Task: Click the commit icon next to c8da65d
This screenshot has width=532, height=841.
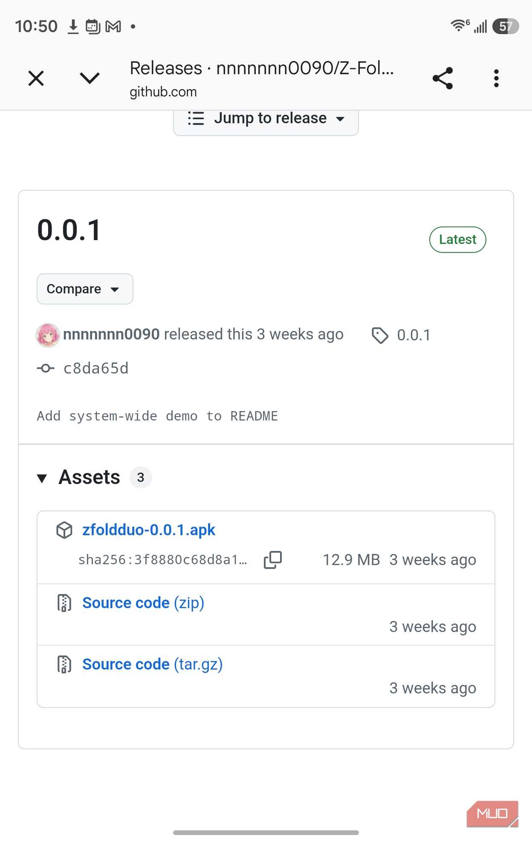Action: (x=46, y=368)
